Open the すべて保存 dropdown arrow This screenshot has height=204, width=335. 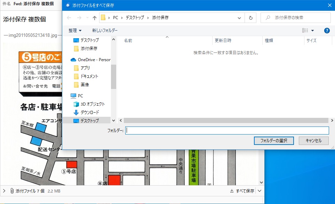pyautogui.click(x=260, y=191)
